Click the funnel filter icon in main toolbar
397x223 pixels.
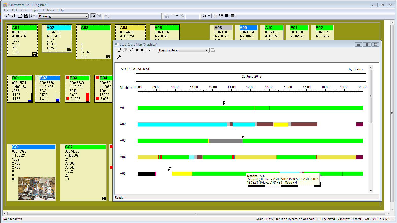tap(172, 16)
